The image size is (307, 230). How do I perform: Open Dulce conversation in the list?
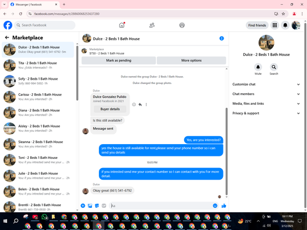[38, 50]
